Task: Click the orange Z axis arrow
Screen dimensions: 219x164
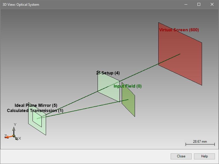Action: pyautogui.click(x=7, y=137)
